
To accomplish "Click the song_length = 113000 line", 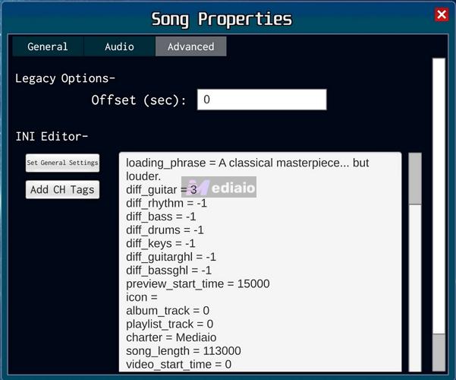I will [x=183, y=351].
